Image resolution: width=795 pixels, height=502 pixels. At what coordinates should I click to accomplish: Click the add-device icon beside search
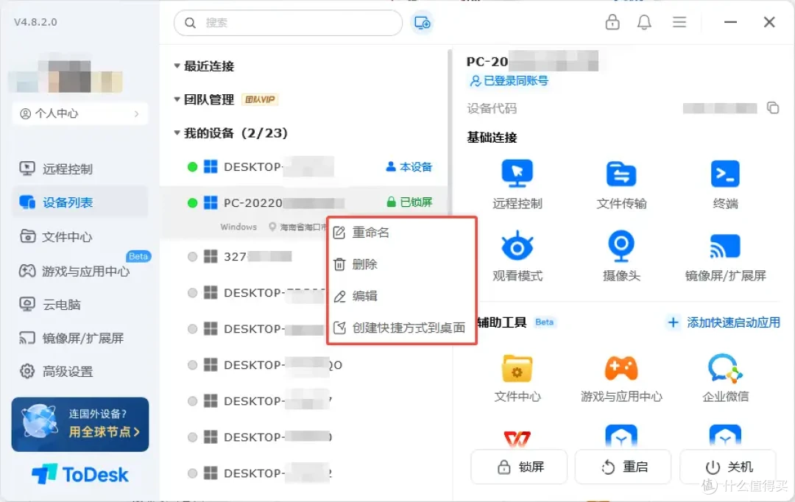tap(422, 23)
